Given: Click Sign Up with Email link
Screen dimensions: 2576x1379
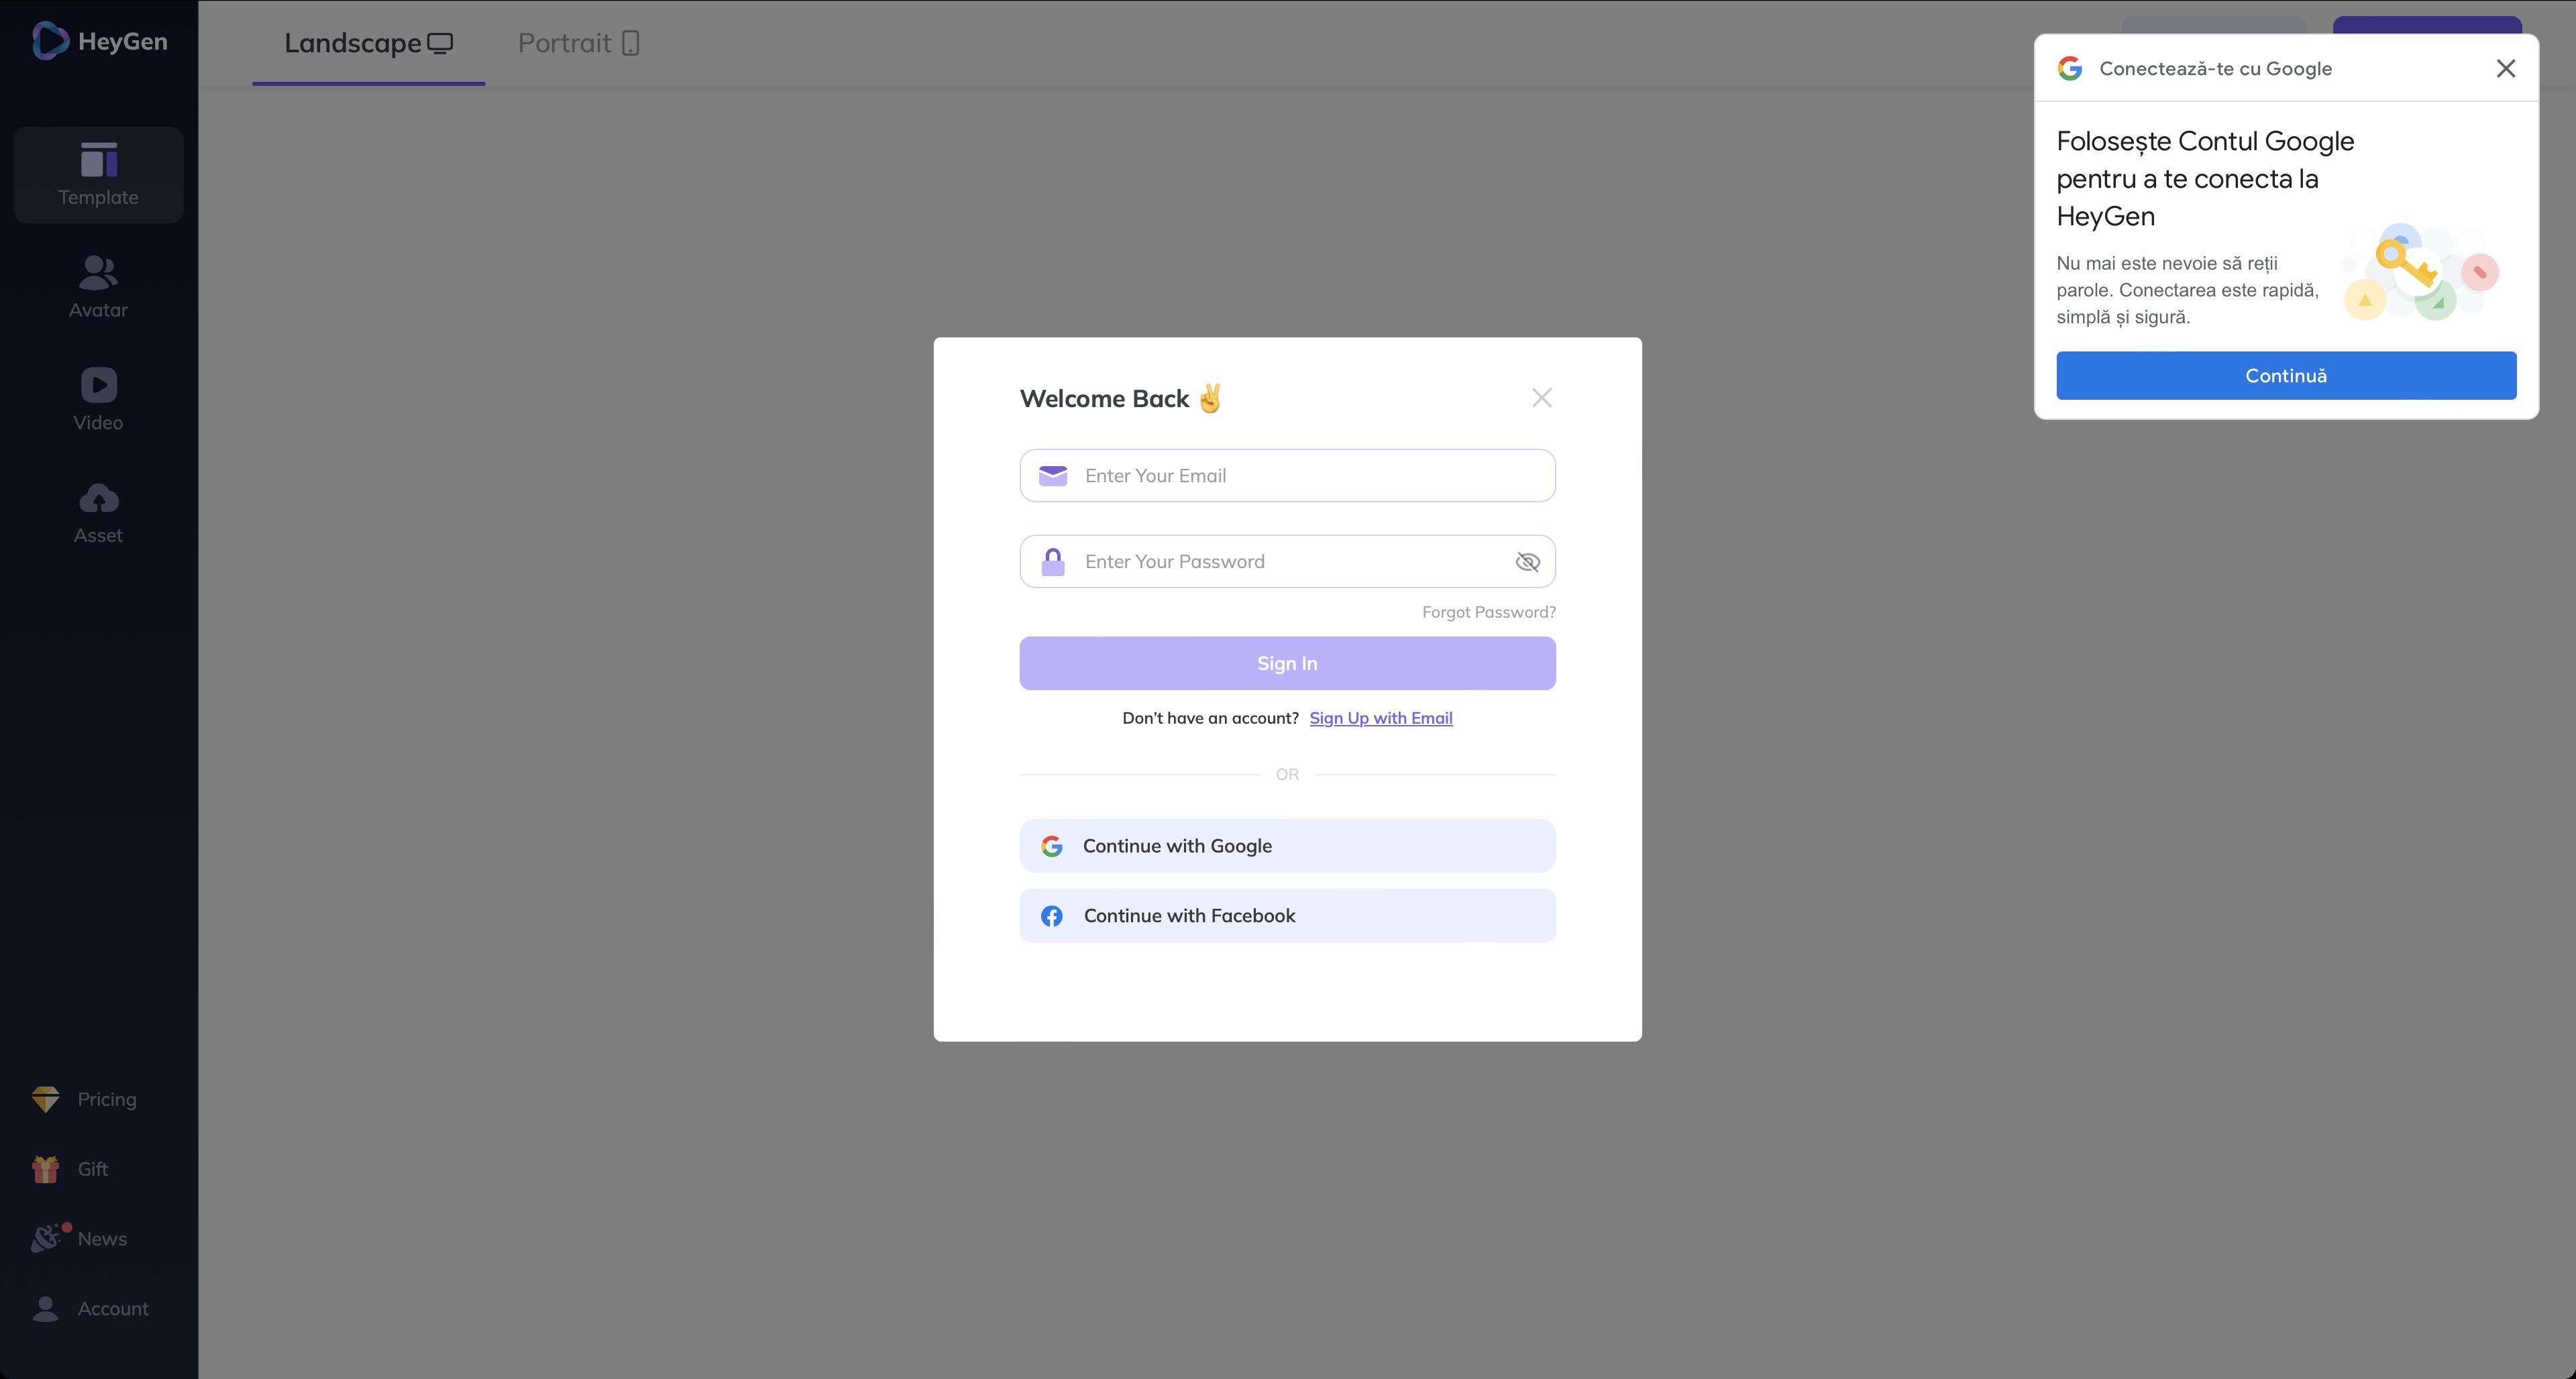Looking at the screenshot, I should 1380,718.
